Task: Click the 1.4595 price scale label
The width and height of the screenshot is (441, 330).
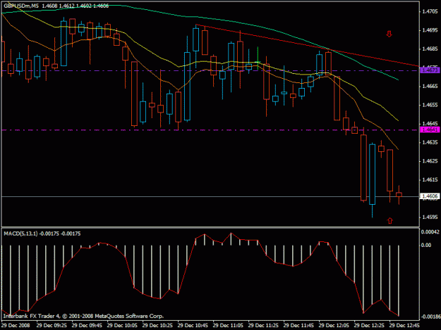Action: [x=430, y=217]
